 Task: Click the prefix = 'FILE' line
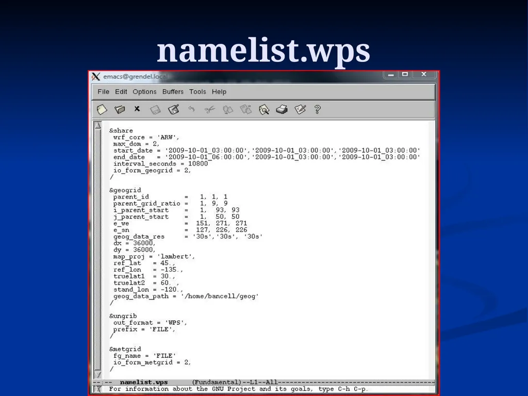click(144, 329)
